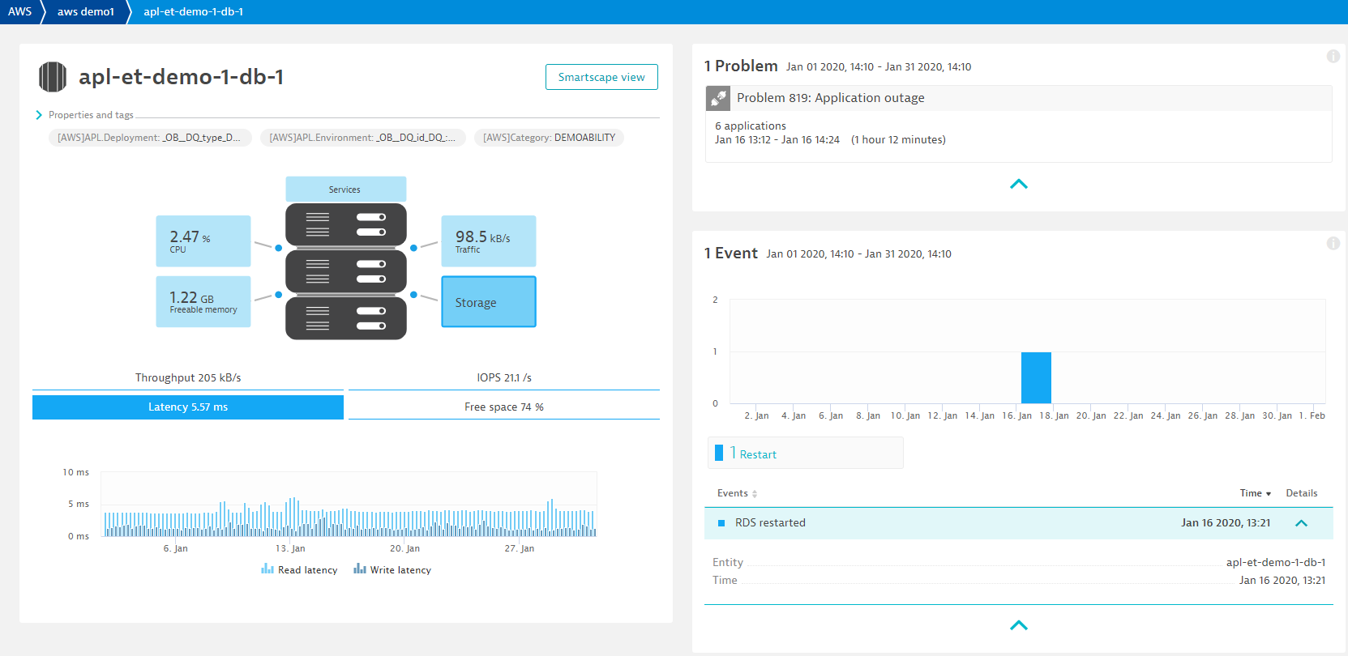Click Time value Jan 16 2020, 13:21 in details
This screenshot has height=656, width=1348.
pyautogui.click(x=1282, y=580)
